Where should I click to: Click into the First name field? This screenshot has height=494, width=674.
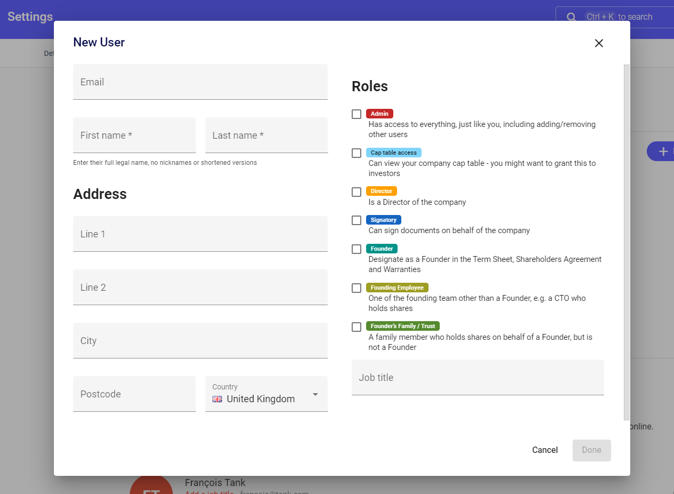point(134,136)
